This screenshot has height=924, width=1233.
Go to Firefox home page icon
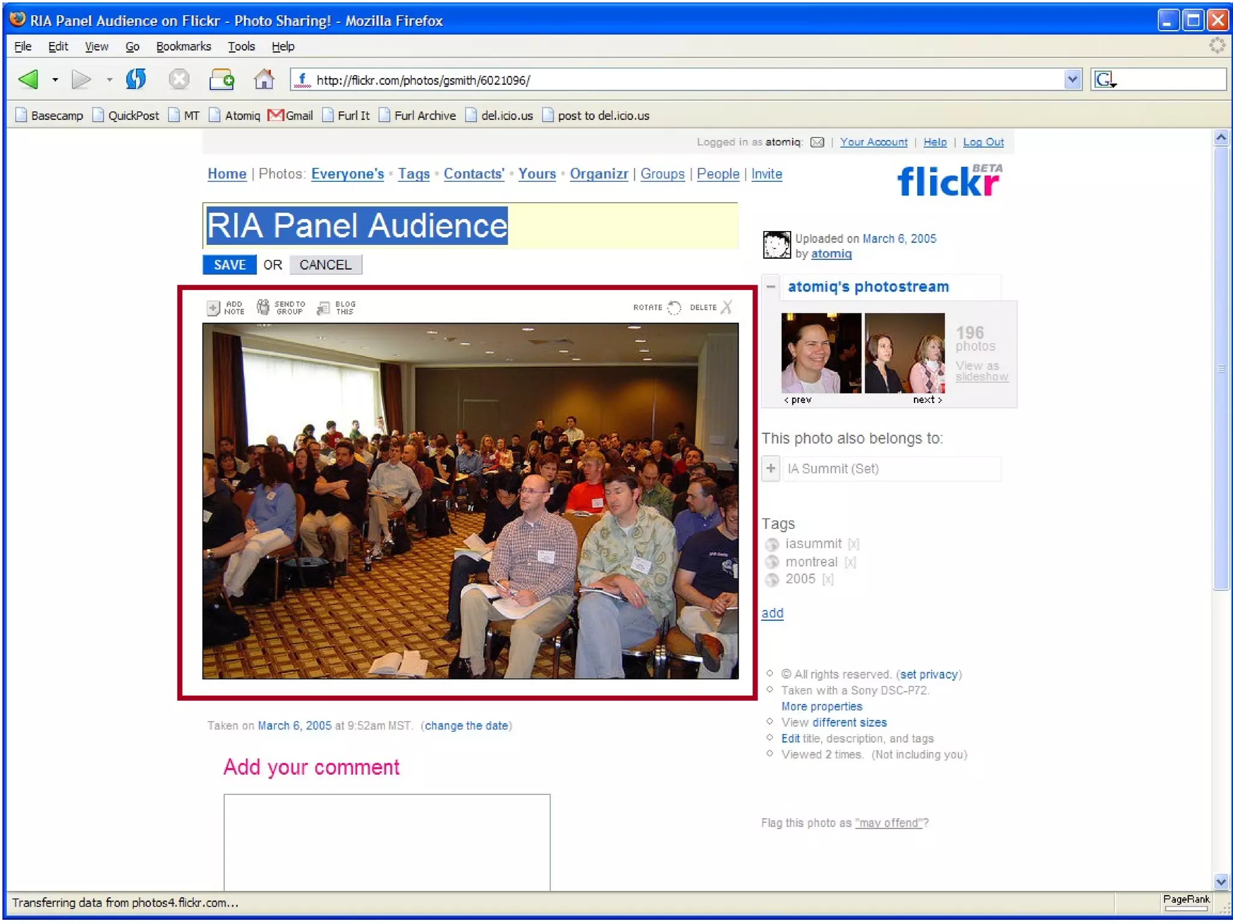pyautogui.click(x=264, y=79)
